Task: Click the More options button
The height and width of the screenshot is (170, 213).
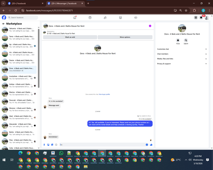Action: coord(125,37)
